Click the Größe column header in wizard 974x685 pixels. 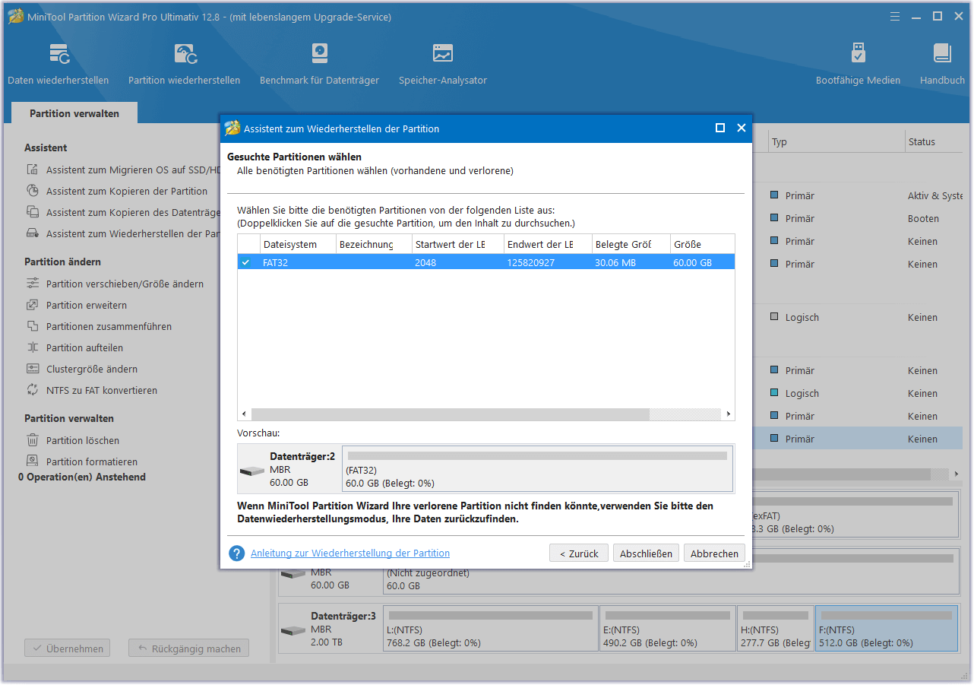[702, 244]
